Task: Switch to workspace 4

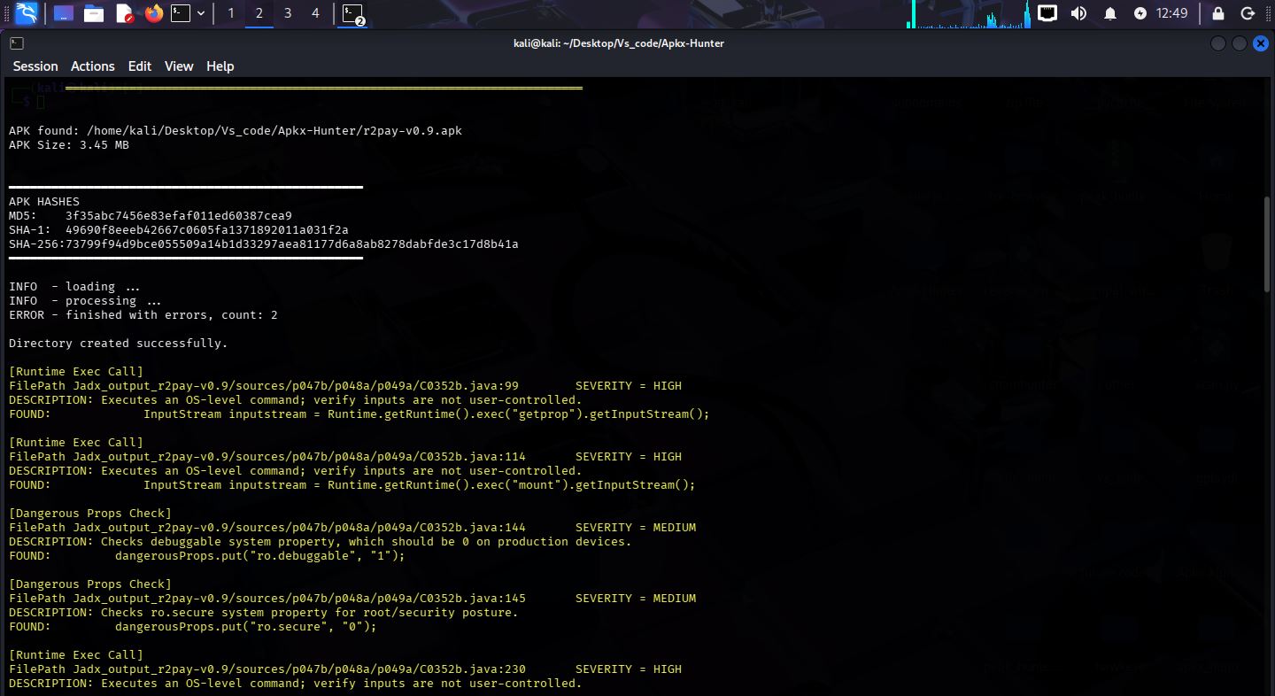Action: tap(316, 13)
